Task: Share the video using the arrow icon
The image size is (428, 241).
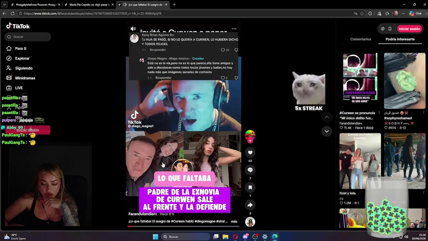Action: [x=250, y=205]
